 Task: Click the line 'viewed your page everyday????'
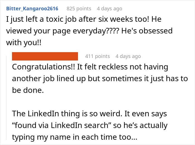(x=89, y=31)
